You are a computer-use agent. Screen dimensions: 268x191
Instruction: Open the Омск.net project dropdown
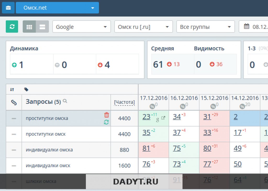tap(57, 8)
